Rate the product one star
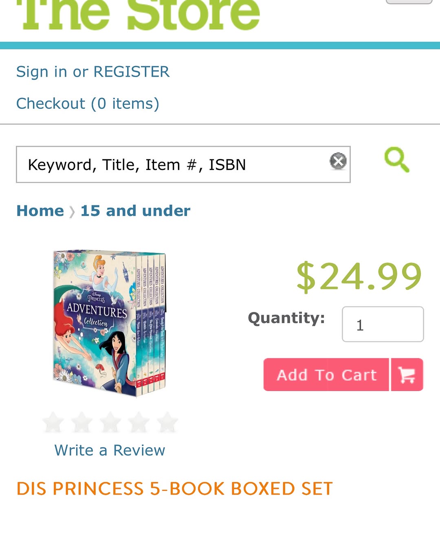 click(x=53, y=422)
